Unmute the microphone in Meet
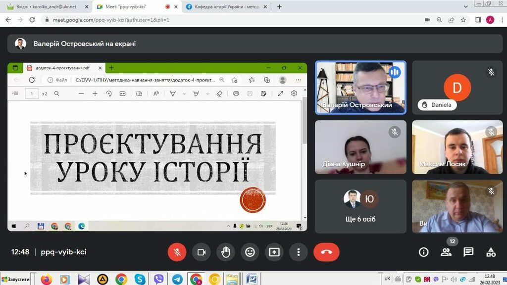 177,252
